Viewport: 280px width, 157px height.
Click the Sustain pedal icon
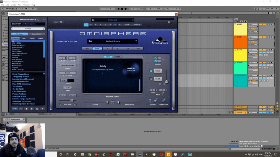(x=156, y=100)
